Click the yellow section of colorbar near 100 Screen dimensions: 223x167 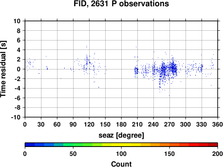point(121,144)
